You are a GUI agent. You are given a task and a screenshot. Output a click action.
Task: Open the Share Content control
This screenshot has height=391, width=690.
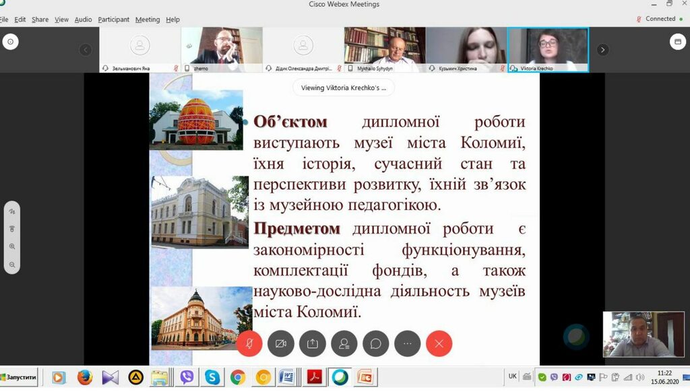tap(313, 343)
